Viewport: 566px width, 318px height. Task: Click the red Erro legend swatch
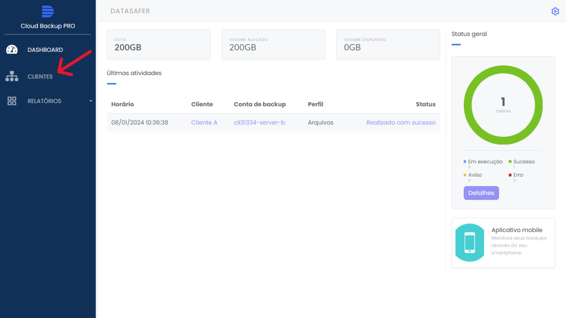click(510, 175)
